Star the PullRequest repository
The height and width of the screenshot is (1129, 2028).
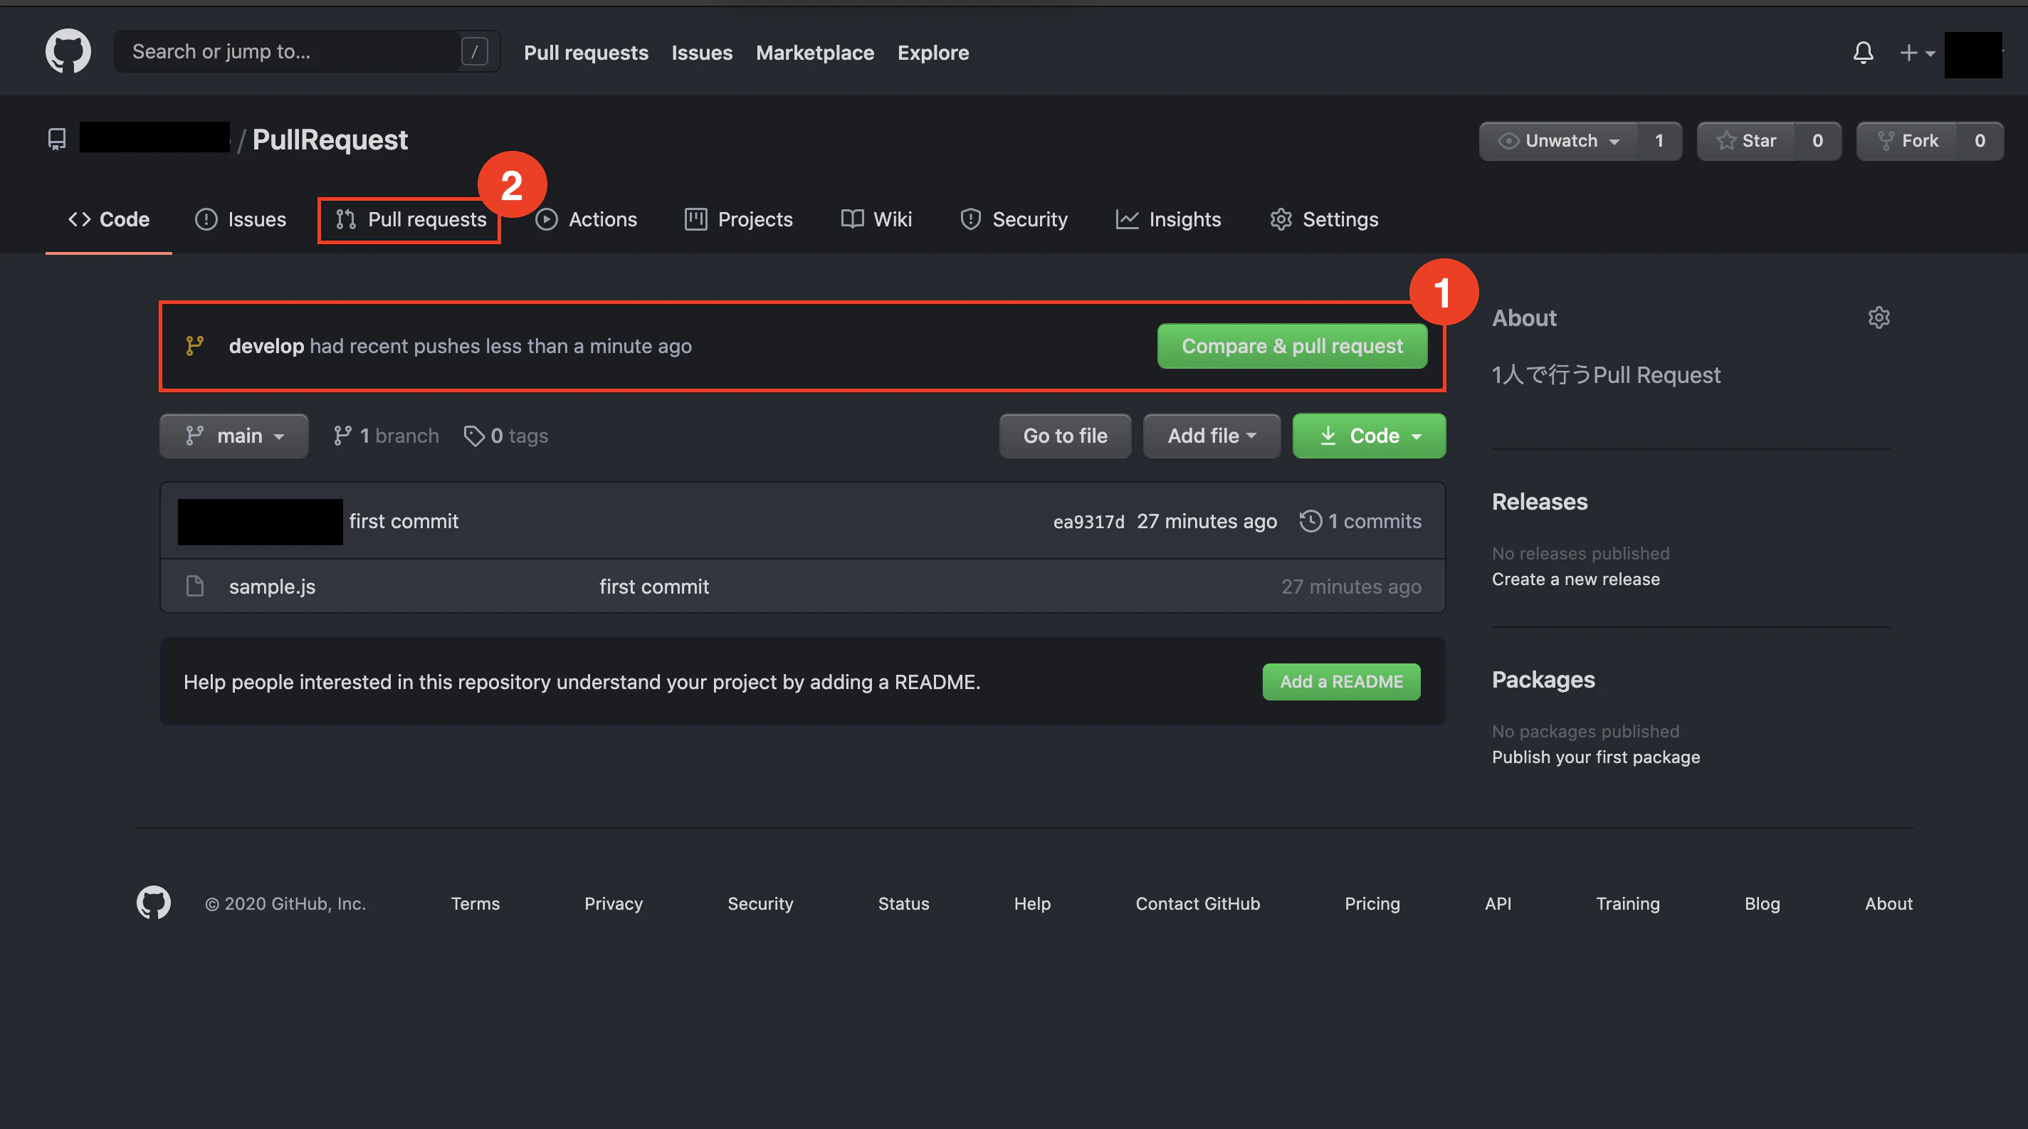(1746, 141)
